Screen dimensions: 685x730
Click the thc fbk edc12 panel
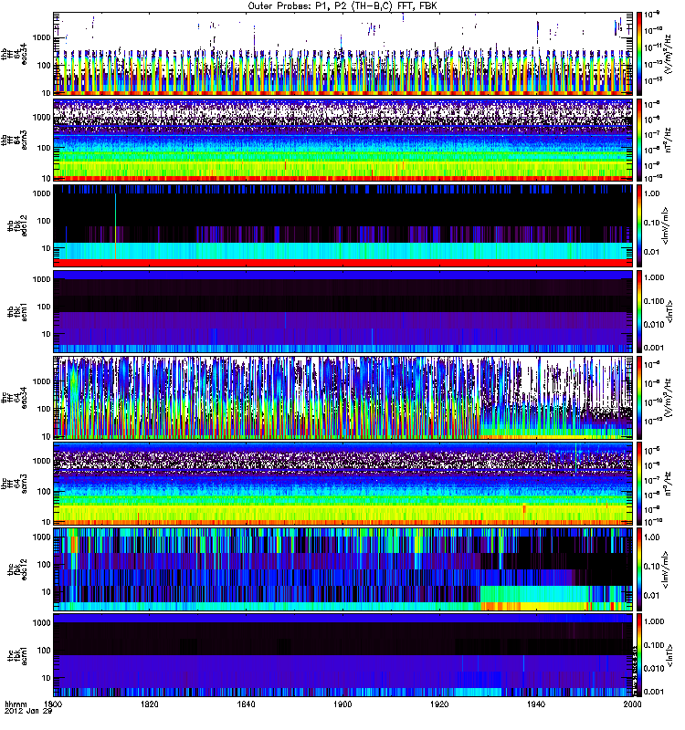coord(343,569)
